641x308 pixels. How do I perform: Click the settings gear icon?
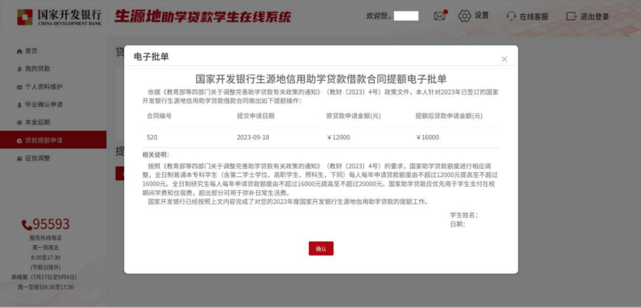464,16
